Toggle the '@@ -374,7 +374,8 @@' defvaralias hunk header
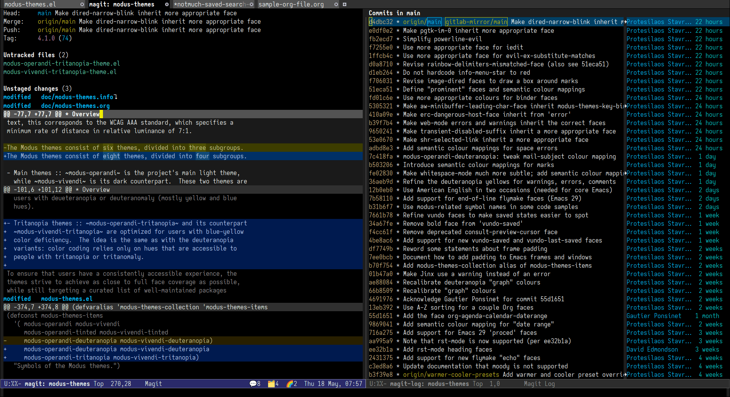 click(183, 307)
